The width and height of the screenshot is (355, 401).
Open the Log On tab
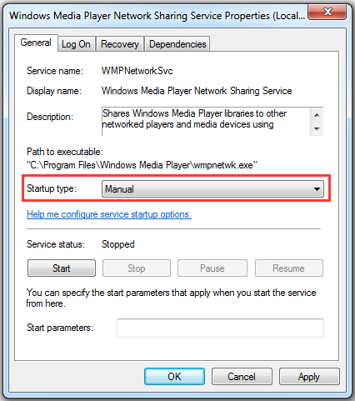tap(76, 44)
